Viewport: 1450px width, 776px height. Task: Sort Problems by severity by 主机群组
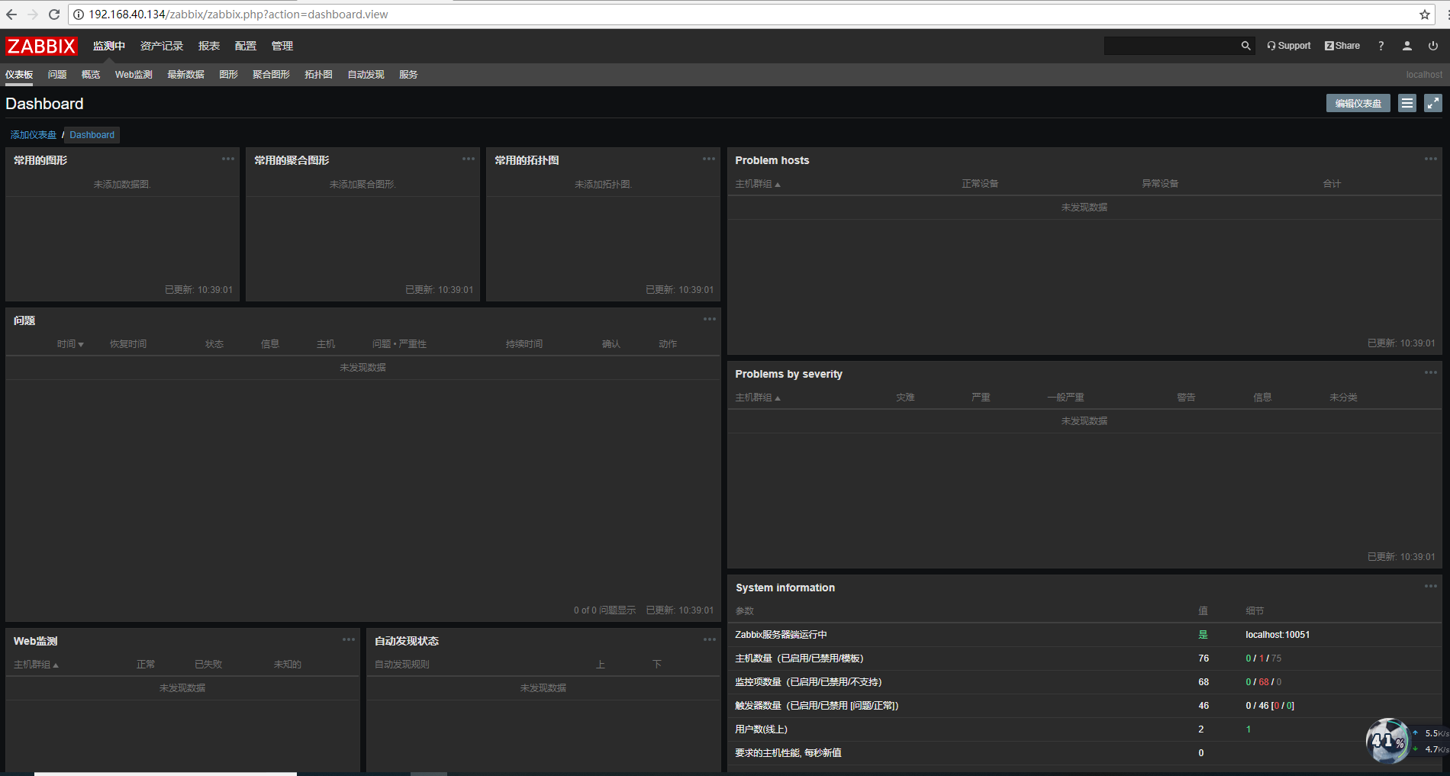(x=757, y=398)
